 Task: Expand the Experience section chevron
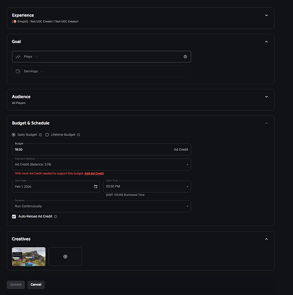pyautogui.click(x=266, y=15)
